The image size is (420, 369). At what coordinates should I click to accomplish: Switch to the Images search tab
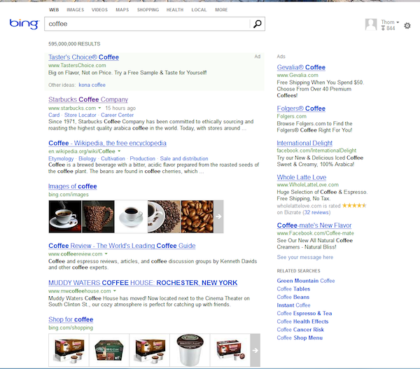coord(75,11)
